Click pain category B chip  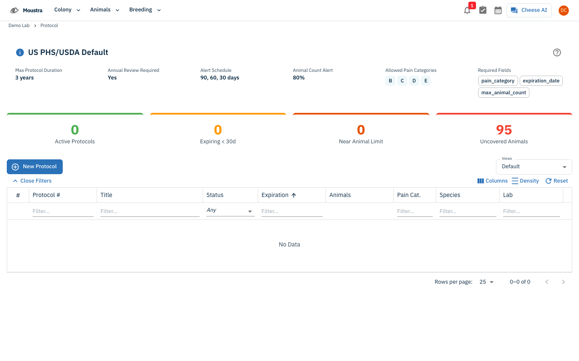point(390,81)
